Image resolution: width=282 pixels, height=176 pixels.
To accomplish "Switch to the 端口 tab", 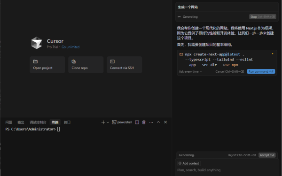I will click(x=67, y=122).
